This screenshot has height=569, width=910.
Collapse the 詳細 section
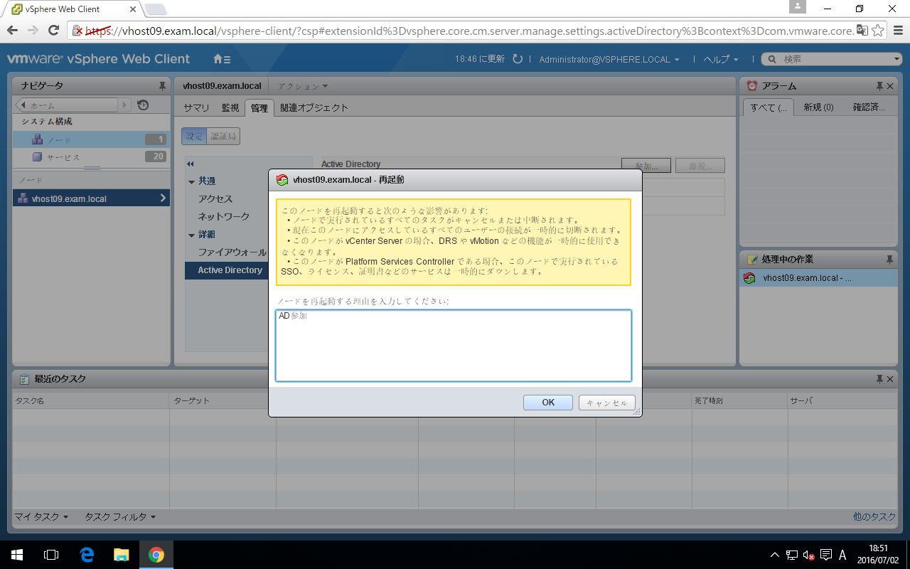coord(192,235)
